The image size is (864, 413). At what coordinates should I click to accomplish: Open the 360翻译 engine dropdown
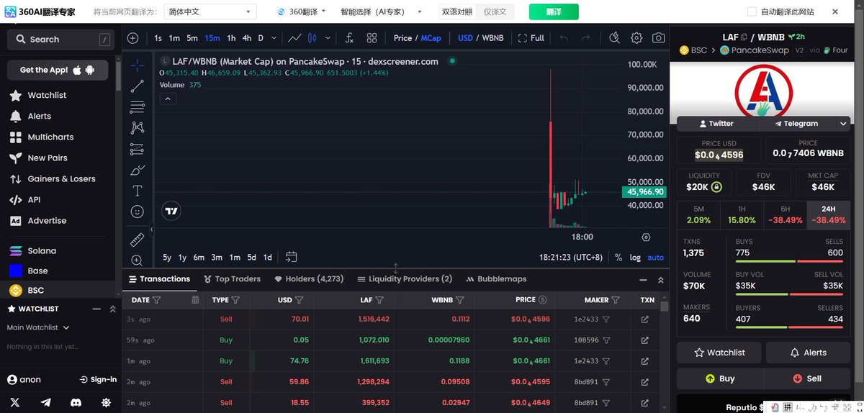pyautogui.click(x=301, y=12)
